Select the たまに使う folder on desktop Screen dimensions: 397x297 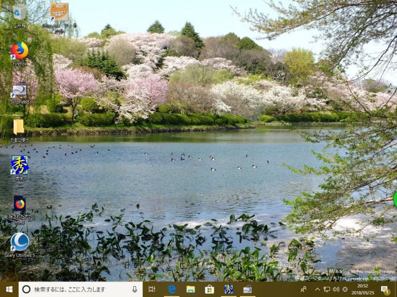[x=19, y=127]
